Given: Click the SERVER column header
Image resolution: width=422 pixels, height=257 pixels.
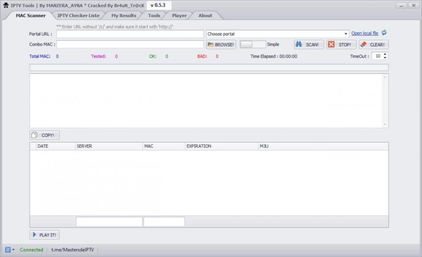Looking at the screenshot, I should (x=109, y=146).
